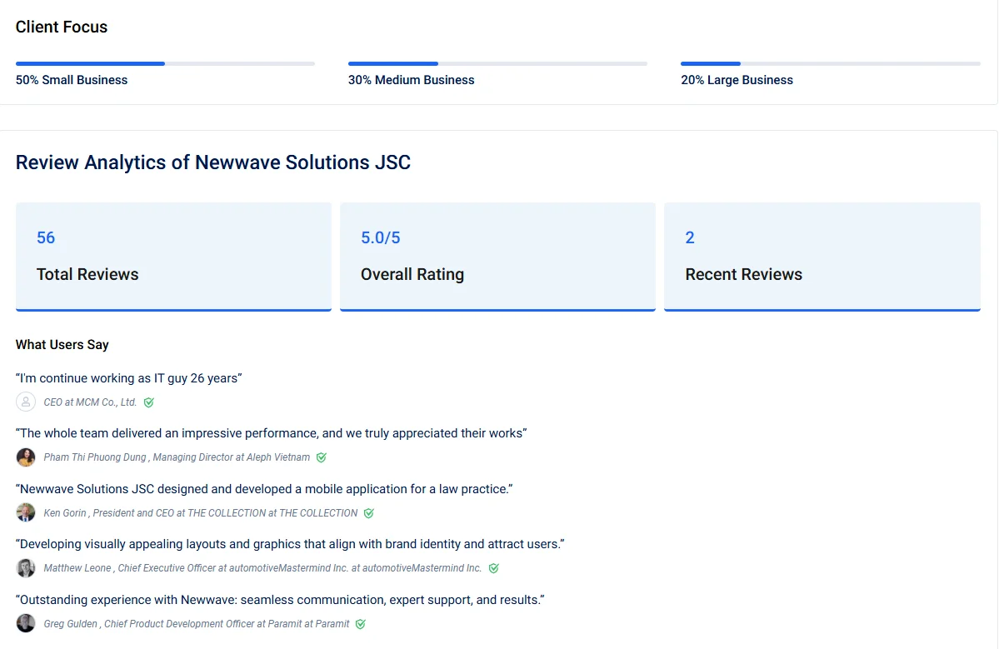Open Greg Gulden's avatar image
The image size is (999, 649).
tap(25, 623)
